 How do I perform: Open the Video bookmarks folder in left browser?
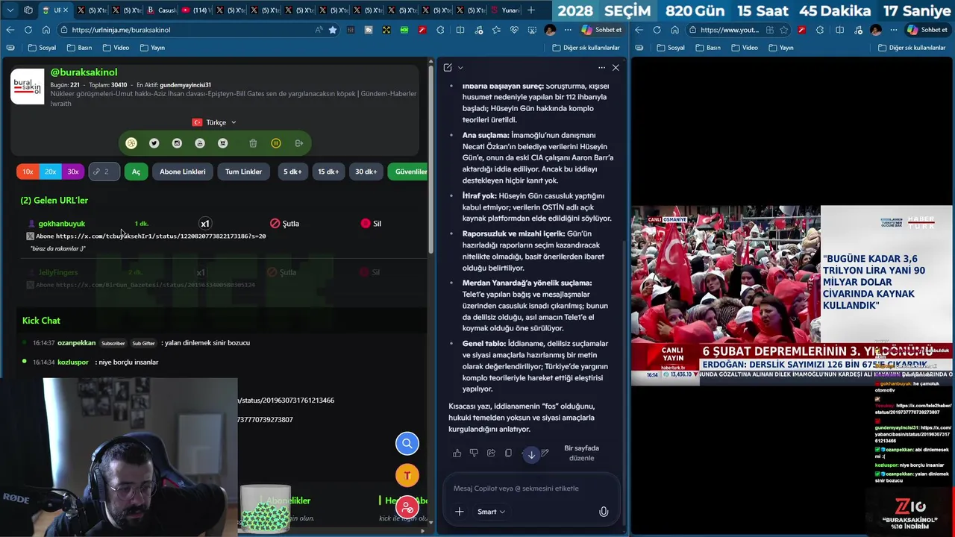tap(116, 48)
